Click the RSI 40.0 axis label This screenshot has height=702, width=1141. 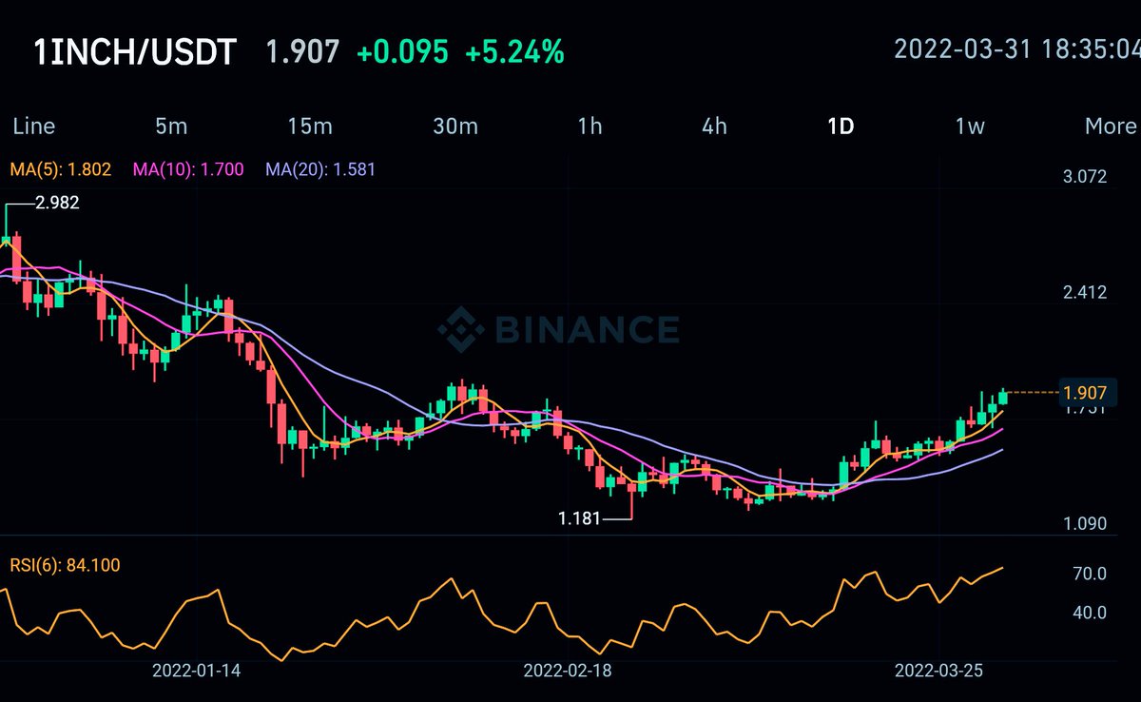tap(1089, 613)
